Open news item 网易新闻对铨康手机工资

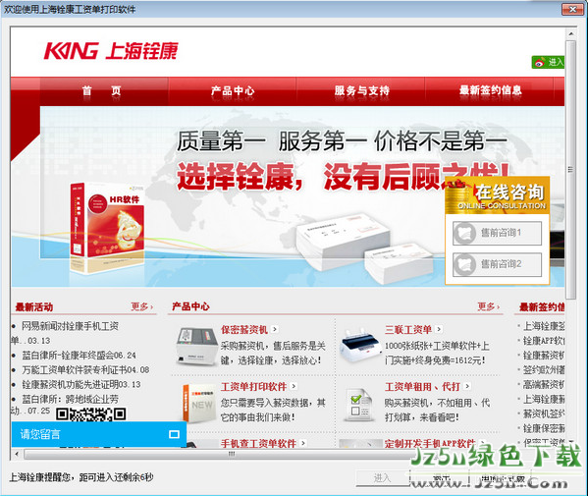click(70, 326)
